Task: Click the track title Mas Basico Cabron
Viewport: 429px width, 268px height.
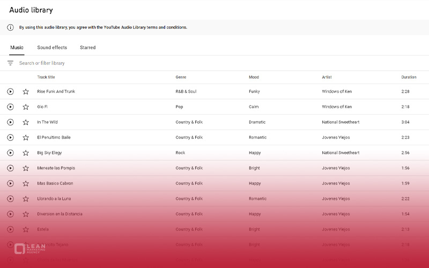Action: [x=55, y=183]
